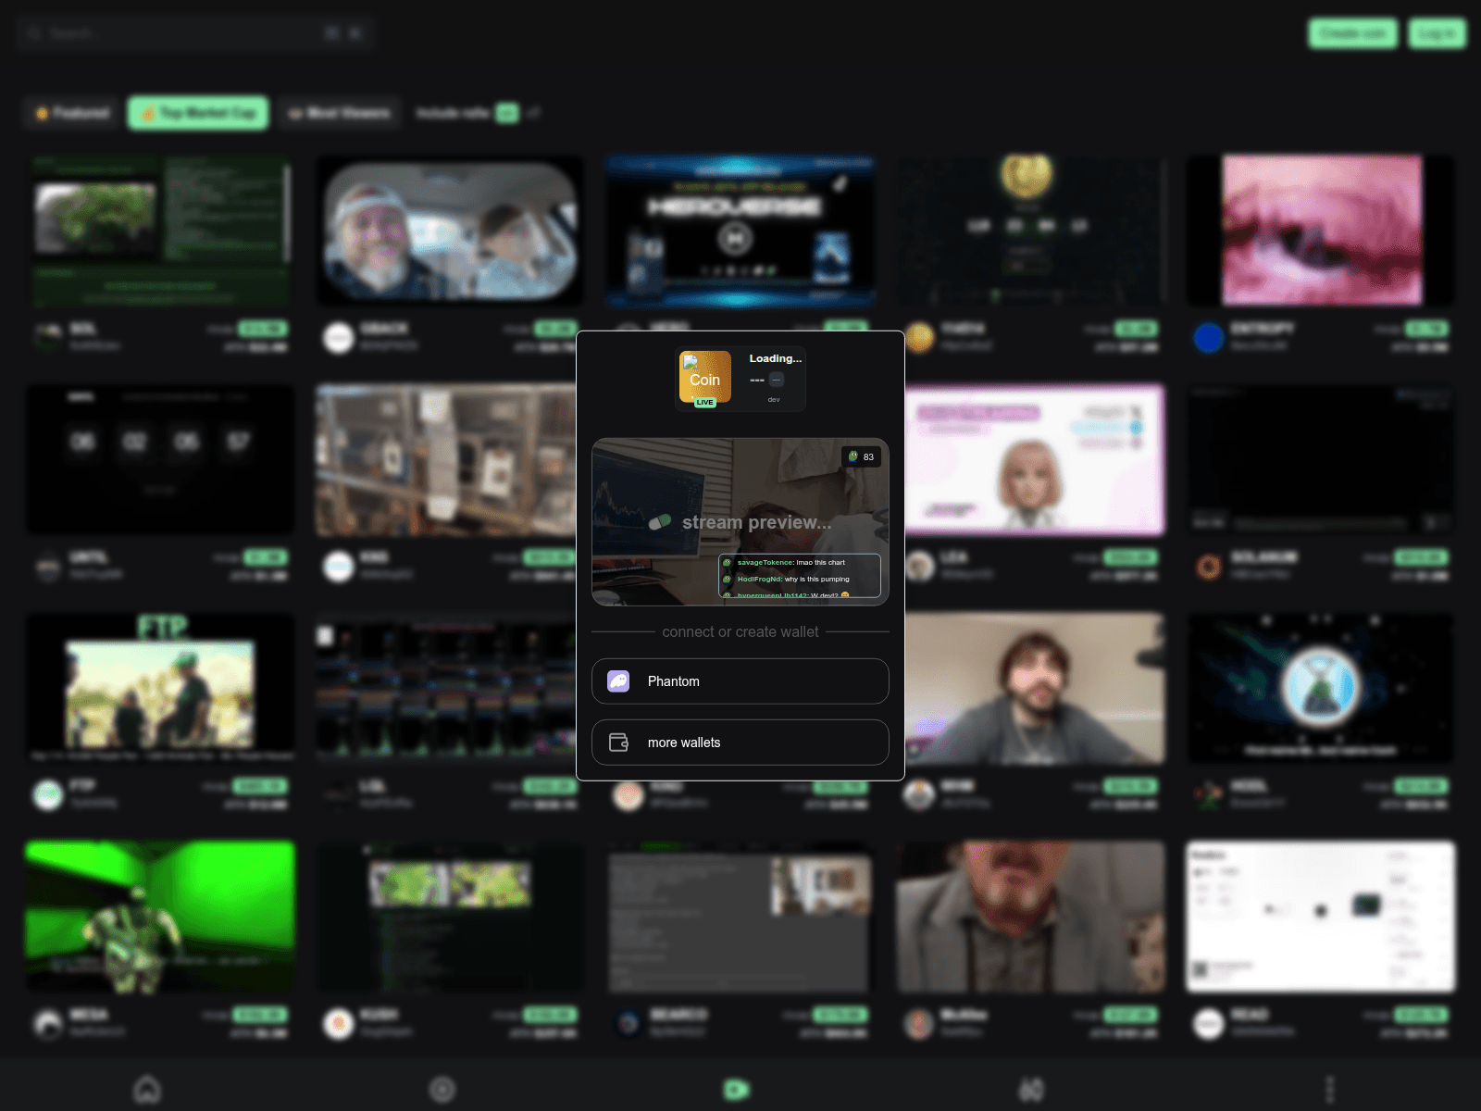Switch to the Most Viewers tab
The image size is (1481, 1111).
[x=339, y=112]
